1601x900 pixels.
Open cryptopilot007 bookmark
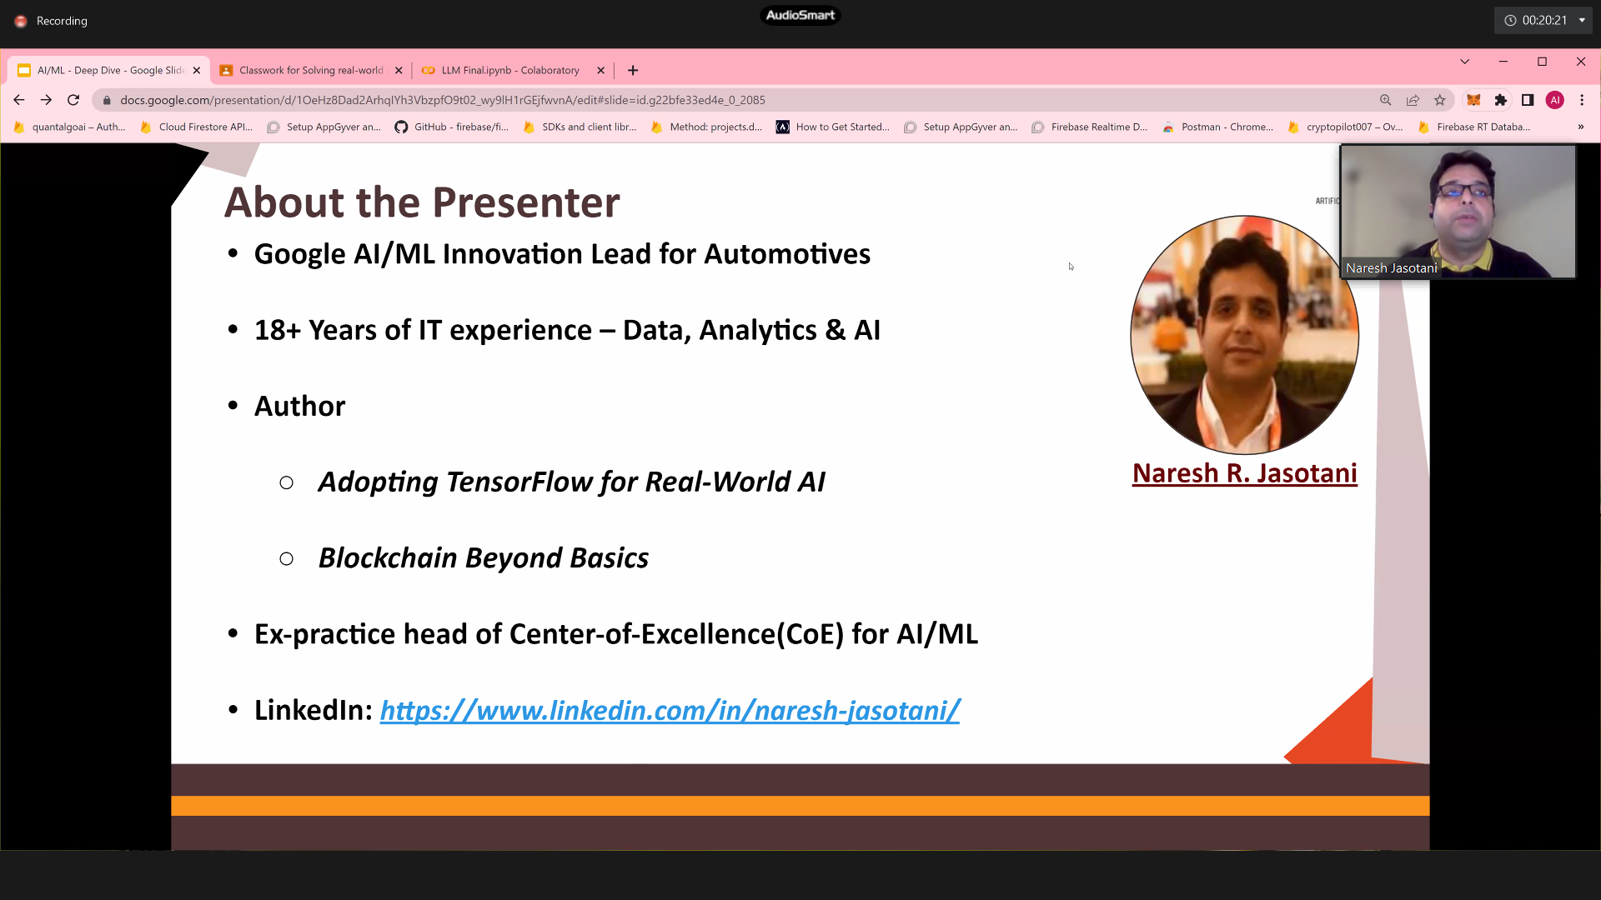1345,127
